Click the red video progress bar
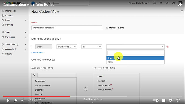185x104 pixels. pyautogui.click(x=37, y=96)
